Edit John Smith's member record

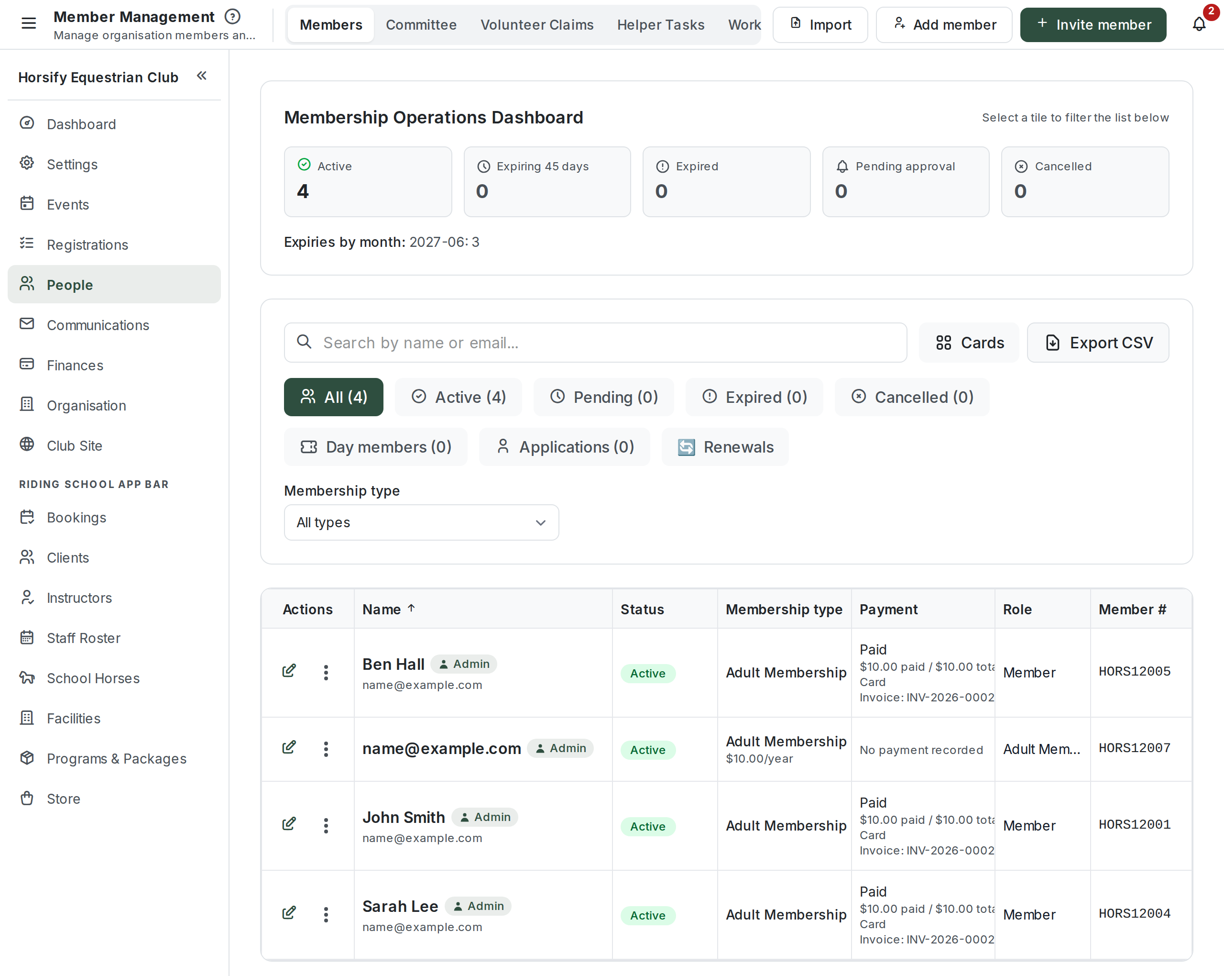point(289,824)
